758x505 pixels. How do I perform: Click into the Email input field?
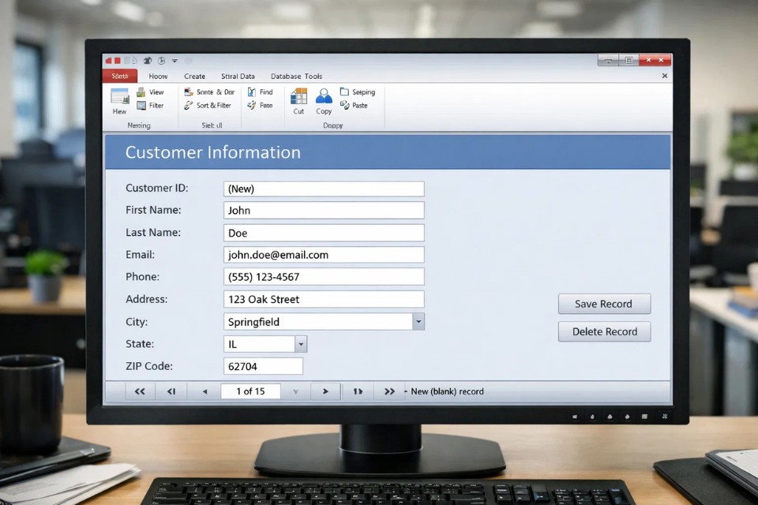pyautogui.click(x=324, y=255)
